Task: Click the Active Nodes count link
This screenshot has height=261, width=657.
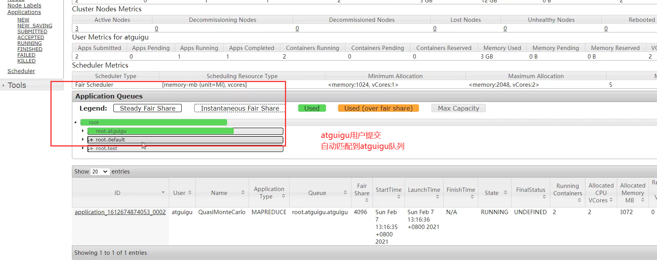Action: tap(77, 29)
